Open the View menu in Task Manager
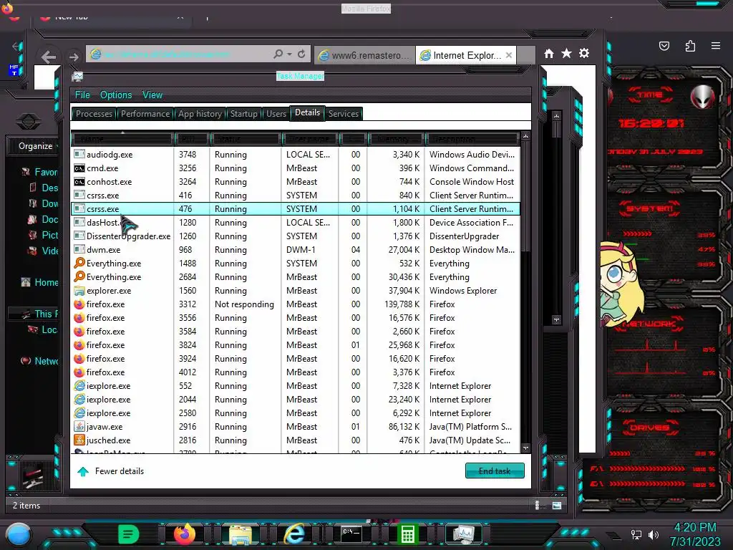Viewport: 733px width, 550px height. pos(152,95)
